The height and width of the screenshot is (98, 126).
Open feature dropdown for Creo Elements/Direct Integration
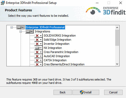(39, 64)
